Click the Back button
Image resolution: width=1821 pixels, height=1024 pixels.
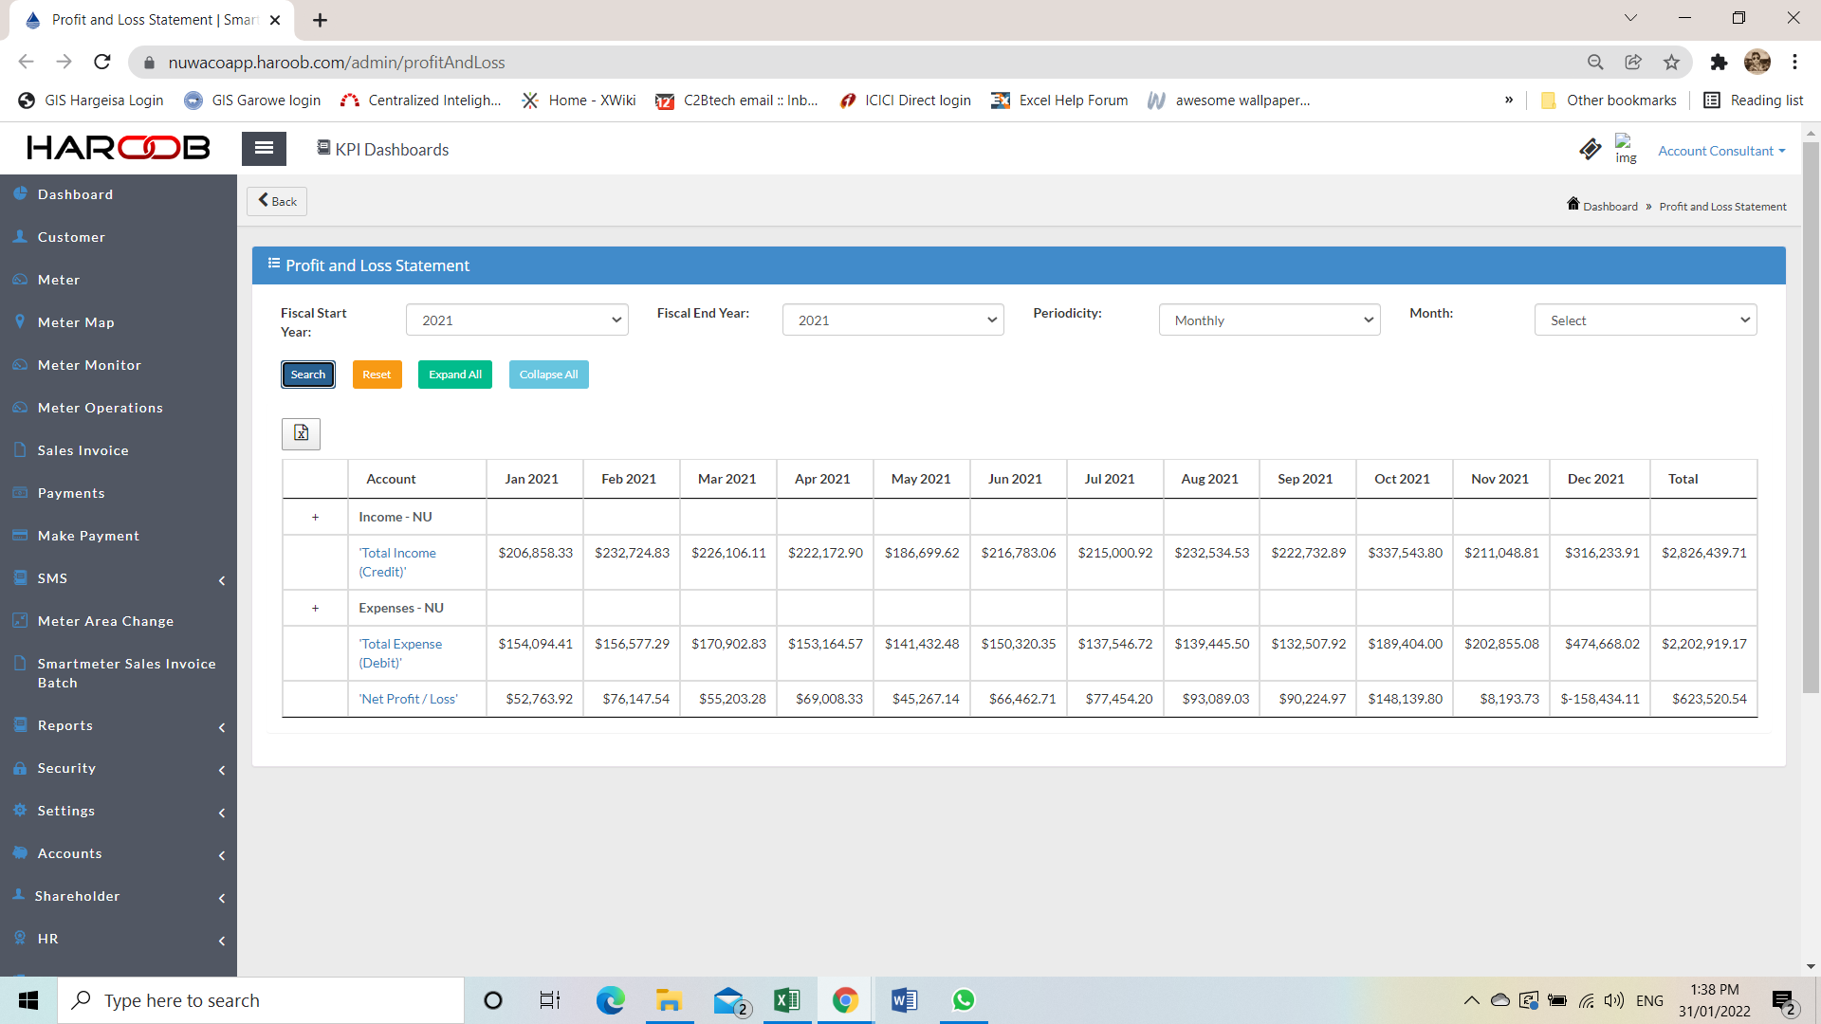(x=277, y=201)
